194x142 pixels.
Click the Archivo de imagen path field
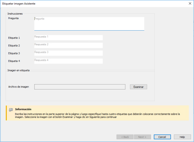point(80,87)
